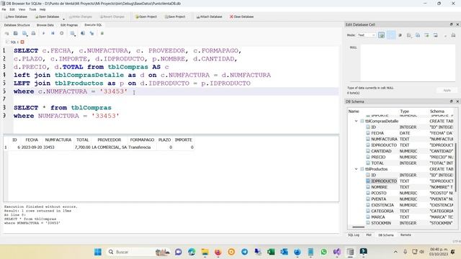Comment the selected SQL block icon
Screen dimensions: 461x259
[x=102, y=34]
